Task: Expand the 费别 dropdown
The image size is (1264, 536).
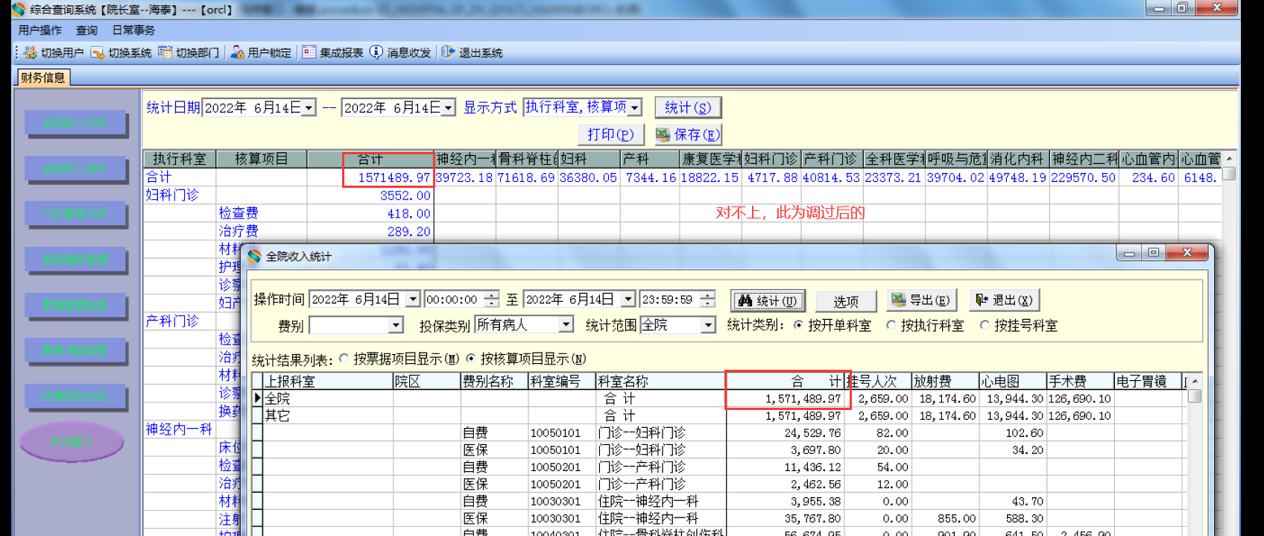Action: (x=396, y=326)
